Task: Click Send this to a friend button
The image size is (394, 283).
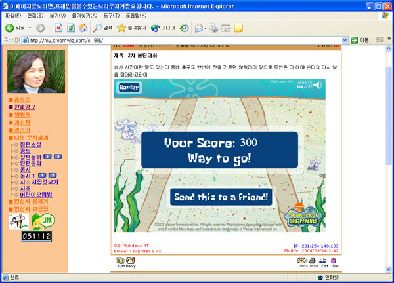Action: point(221,197)
